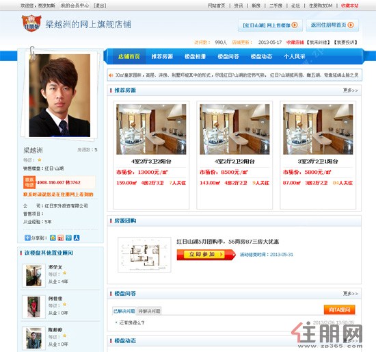Click 邓学文's level star icon
376x352 pixels.
point(64,273)
